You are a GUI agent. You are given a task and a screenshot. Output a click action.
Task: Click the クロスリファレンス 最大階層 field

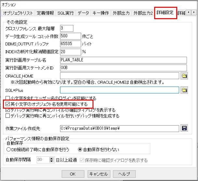point(67,28)
